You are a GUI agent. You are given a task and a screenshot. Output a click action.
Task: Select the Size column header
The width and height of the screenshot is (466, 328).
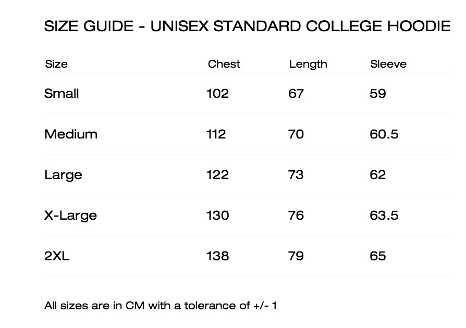pos(56,64)
